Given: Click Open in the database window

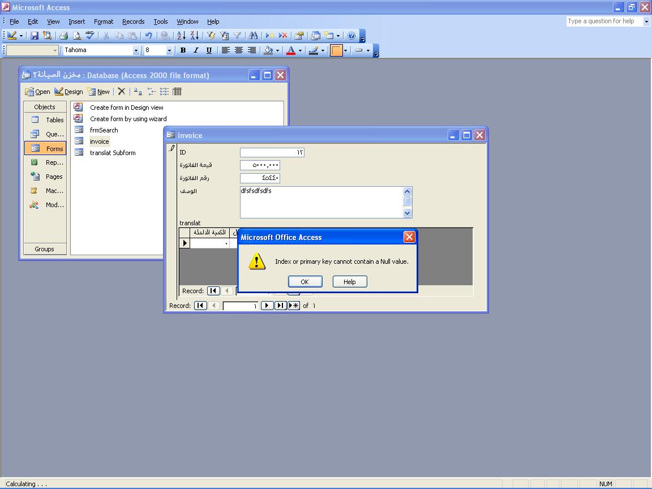Looking at the screenshot, I should pyautogui.click(x=37, y=92).
